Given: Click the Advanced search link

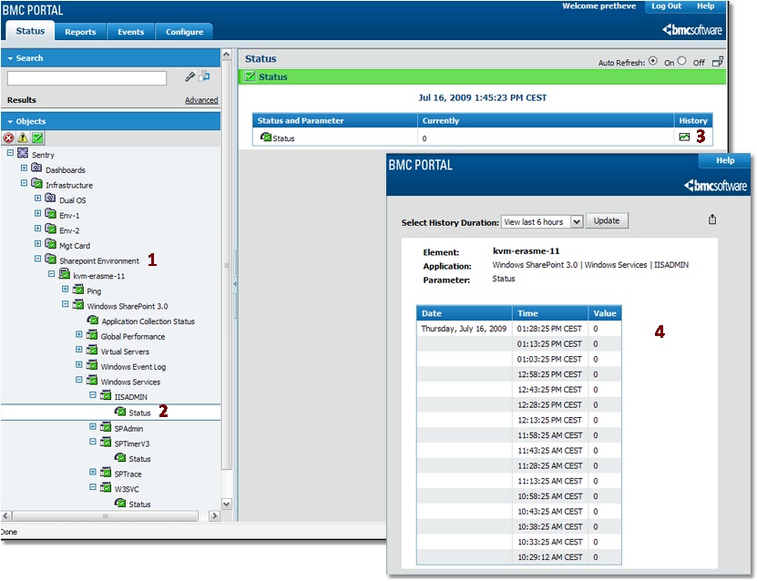Looking at the screenshot, I should click(201, 100).
